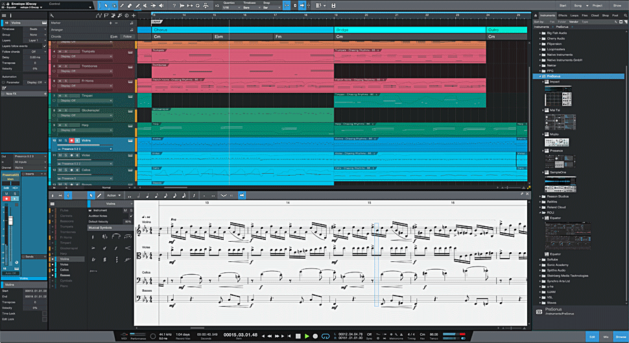Collapse the PreSonus vendor folder

tap(540, 77)
